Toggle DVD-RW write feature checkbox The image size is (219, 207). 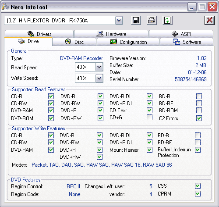(x=99, y=142)
